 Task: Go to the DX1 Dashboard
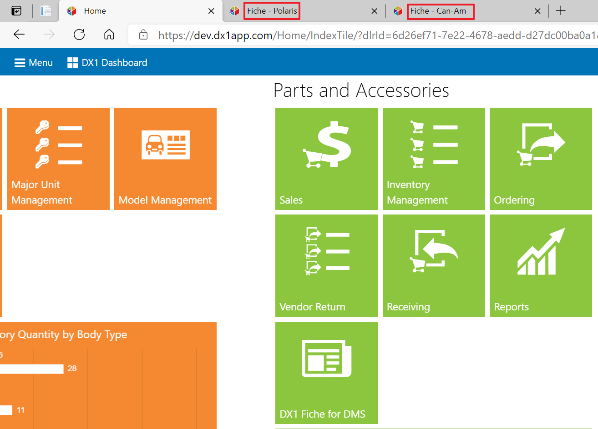point(107,63)
